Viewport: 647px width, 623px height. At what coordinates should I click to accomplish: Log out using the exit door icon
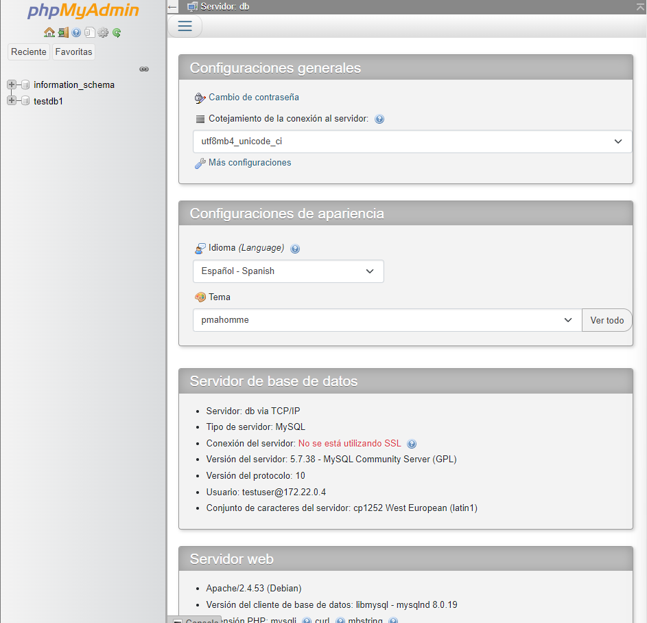coord(63,32)
